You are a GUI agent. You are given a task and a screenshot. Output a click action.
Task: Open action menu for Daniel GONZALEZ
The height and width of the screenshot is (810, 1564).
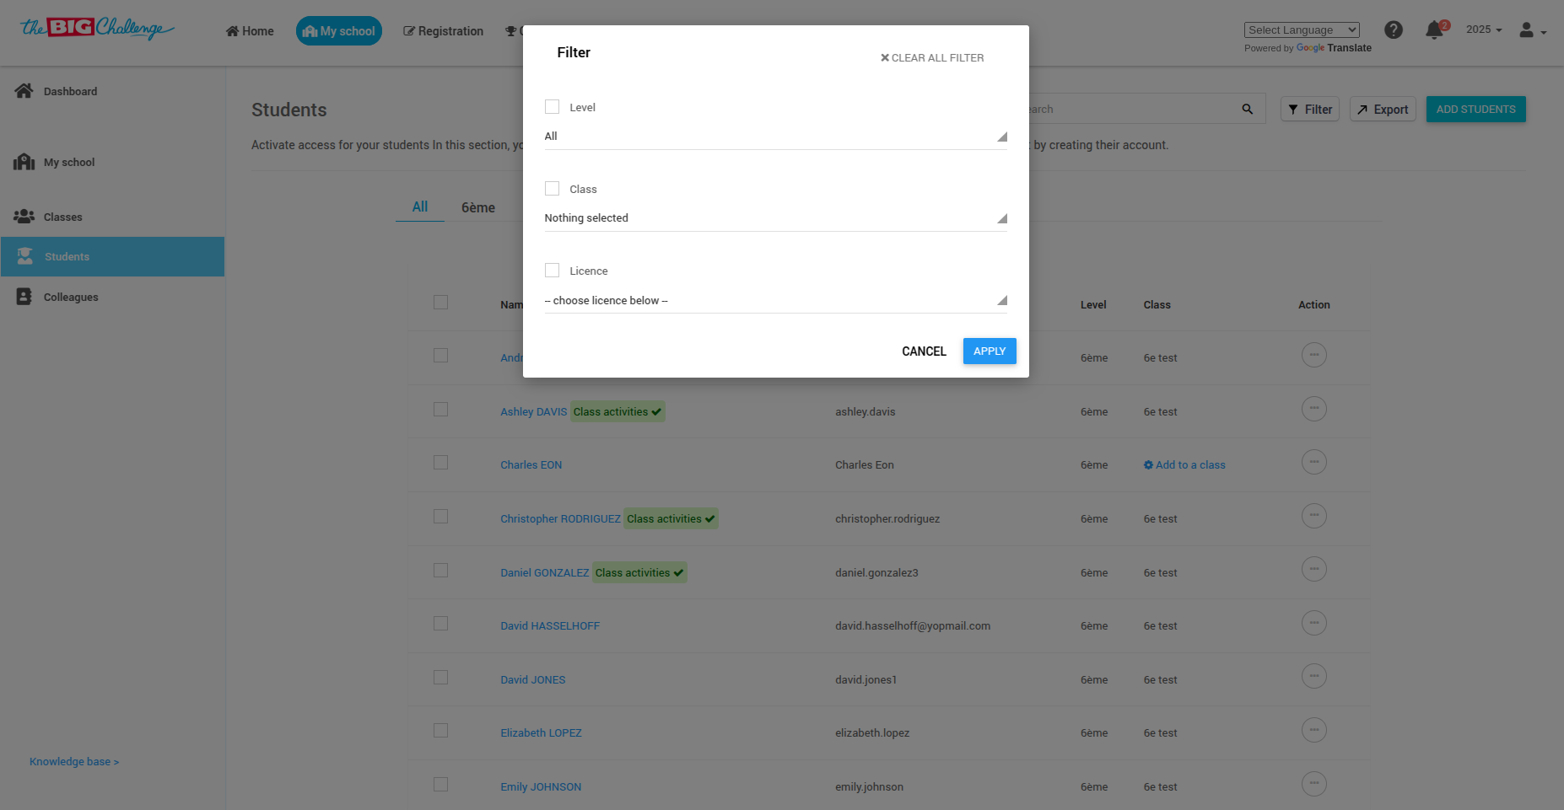coord(1314,569)
